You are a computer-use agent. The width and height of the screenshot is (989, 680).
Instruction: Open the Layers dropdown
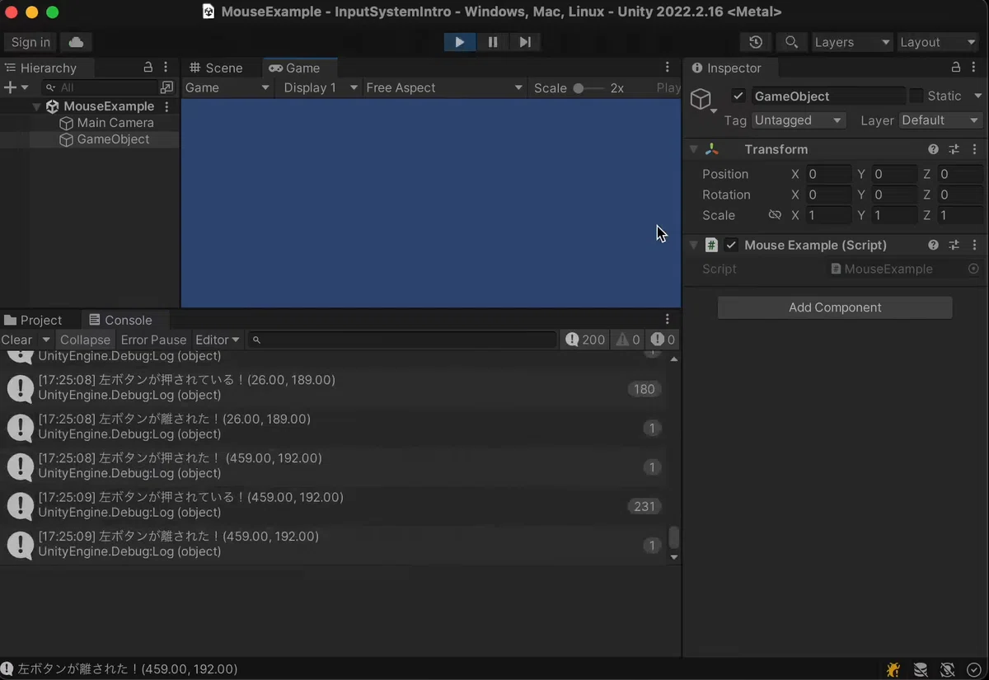pyautogui.click(x=852, y=42)
